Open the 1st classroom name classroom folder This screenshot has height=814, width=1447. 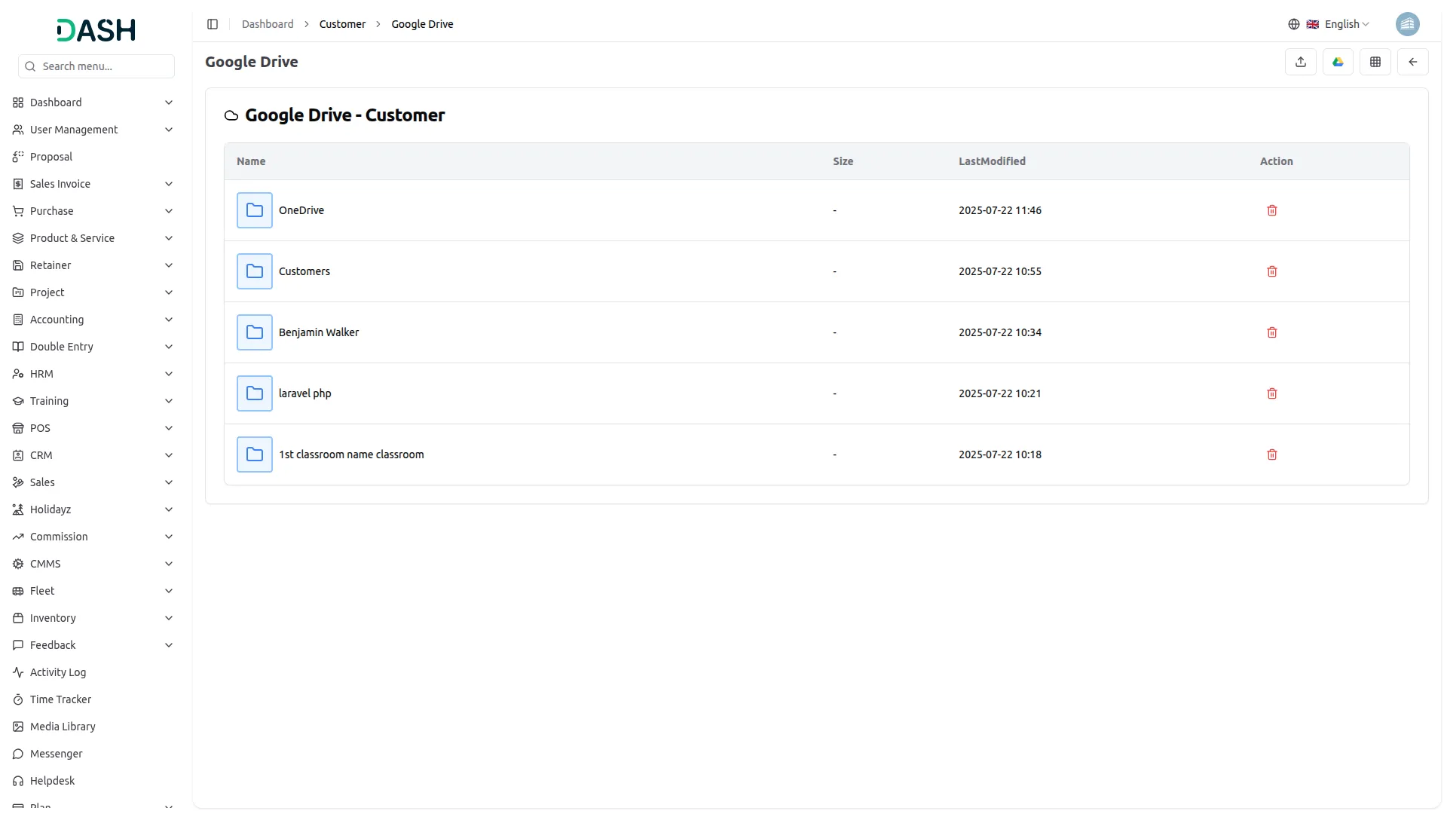pos(351,454)
